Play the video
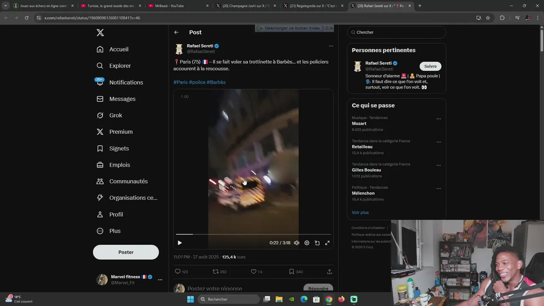The image size is (544, 306). click(180, 243)
